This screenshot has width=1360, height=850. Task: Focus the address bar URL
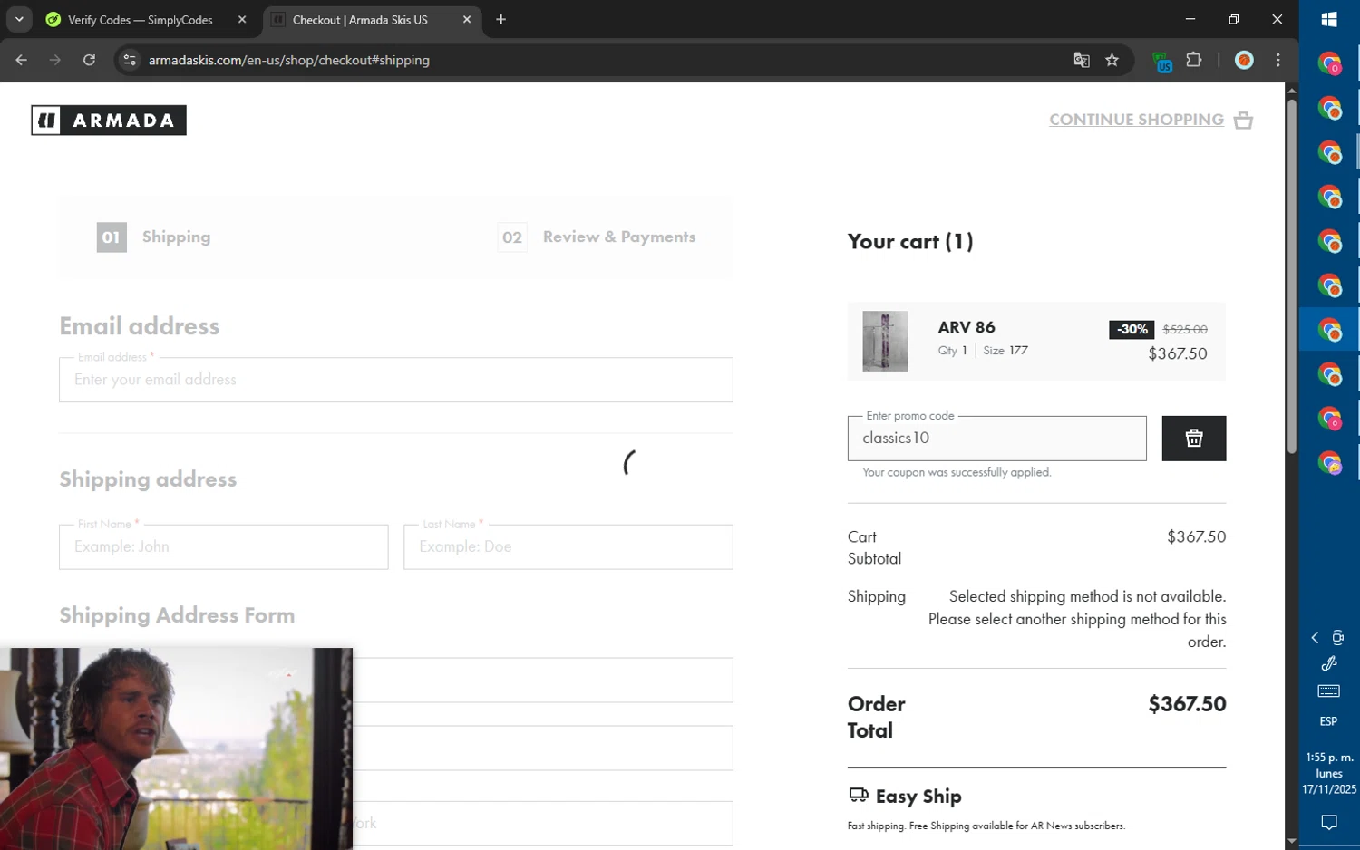tap(288, 60)
